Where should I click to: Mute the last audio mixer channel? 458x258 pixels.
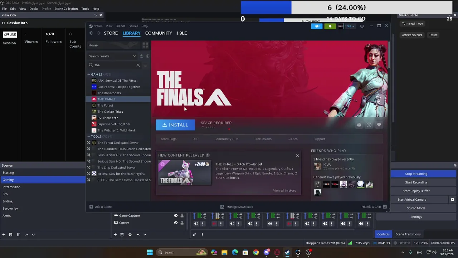361,224
